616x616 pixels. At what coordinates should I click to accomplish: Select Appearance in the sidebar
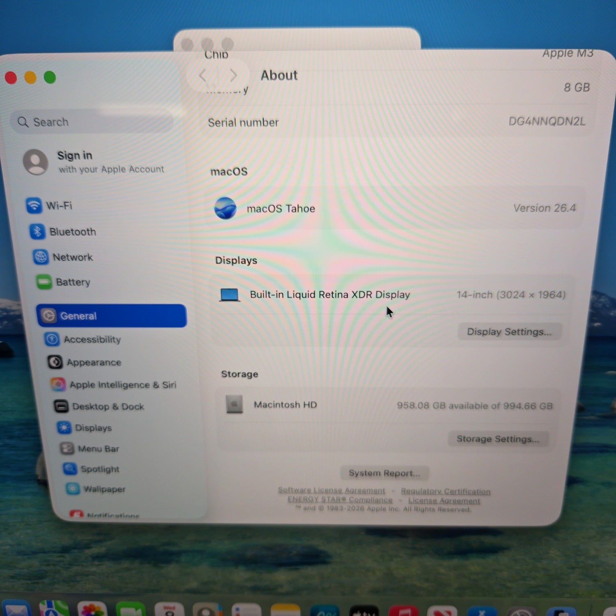[x=94, y=363]
